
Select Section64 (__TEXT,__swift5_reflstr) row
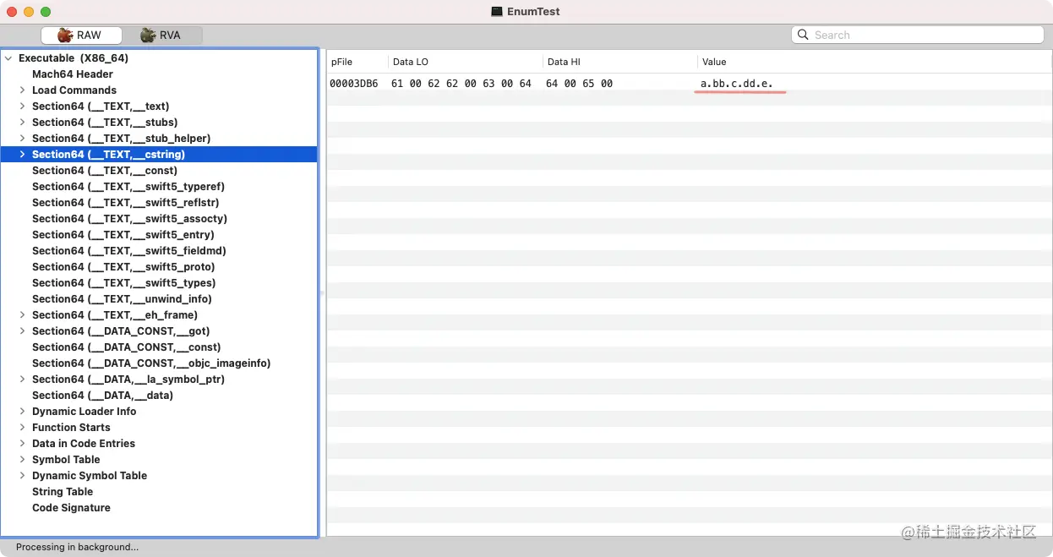[x=159, y=203]
